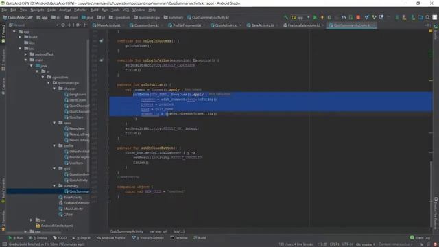
Task: Click the QuizSummaryActivity breadcrumb below the editor
Action: [126, 231]
